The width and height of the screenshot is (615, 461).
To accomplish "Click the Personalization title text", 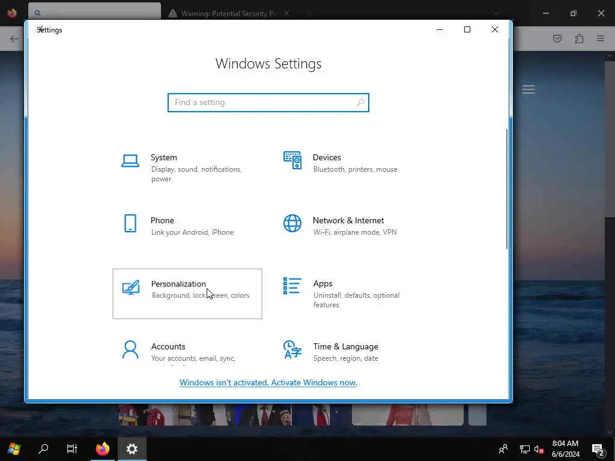I will [178, 284].
